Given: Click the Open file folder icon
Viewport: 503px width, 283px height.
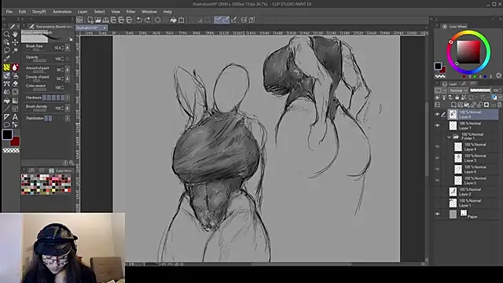Looking at the screenshot, I should (97, 20).
